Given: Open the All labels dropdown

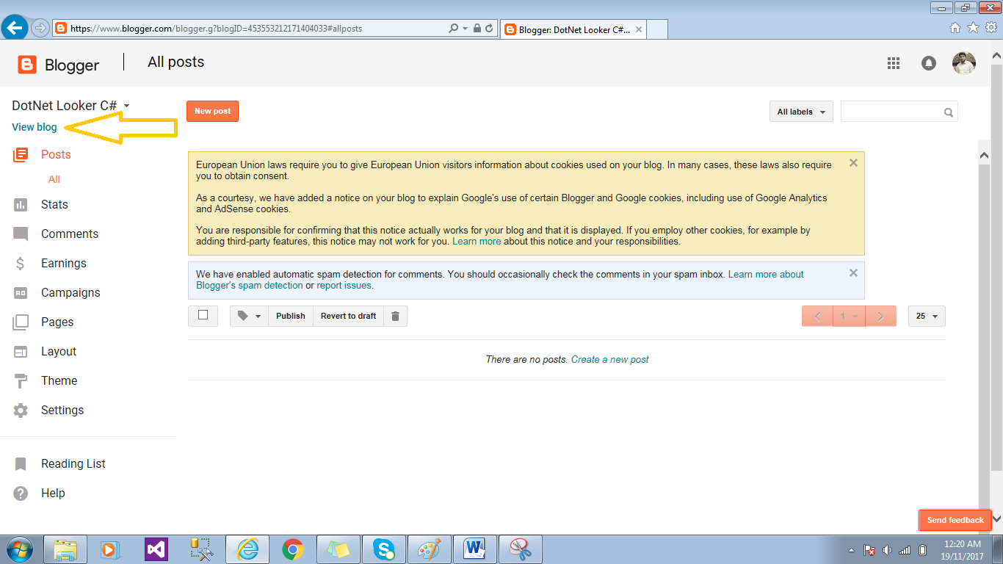Looking at the screenshot, I should coord(801,112).
